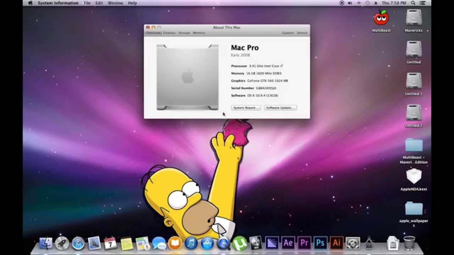The width and height of the screenshot is (454, 255).
Task: Open the Time Machine status menu
Action: pyautogui.click(x=367, y=3)
